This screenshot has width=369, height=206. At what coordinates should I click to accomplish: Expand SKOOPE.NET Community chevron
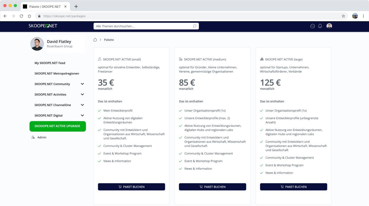(x=82, y=84)
